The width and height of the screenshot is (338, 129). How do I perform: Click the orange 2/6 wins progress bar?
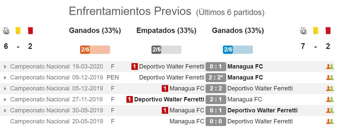(95, 50)
